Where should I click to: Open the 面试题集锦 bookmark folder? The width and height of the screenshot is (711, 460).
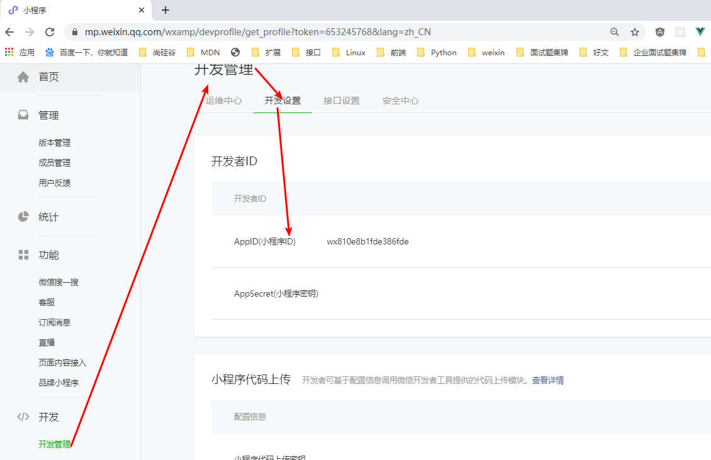(542, 53)
